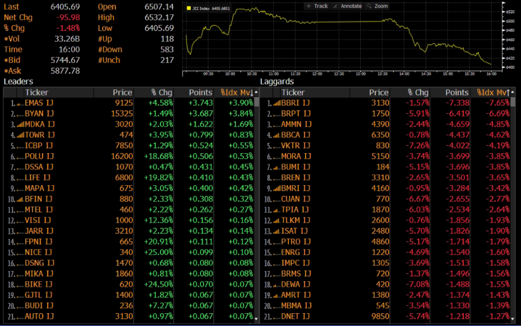Click the 9850 price of DNET
The image size is (521, 326).
pos(380,316)
